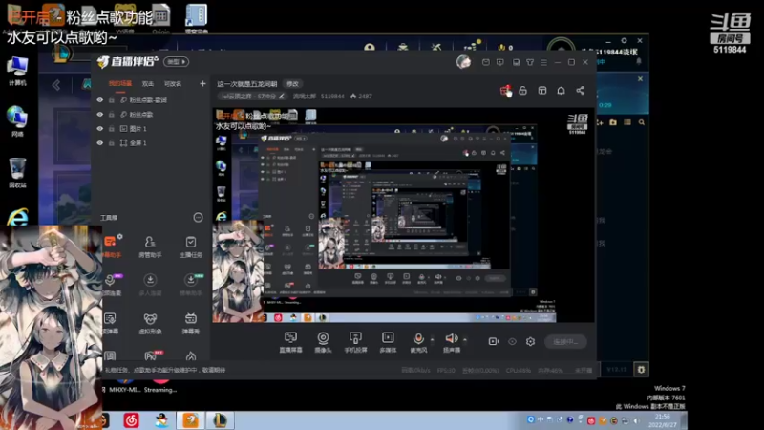Viewport: 764px width, 430px height.
Task: Open the 房管助手 tool in the toolbox
Action: [150, 247]
